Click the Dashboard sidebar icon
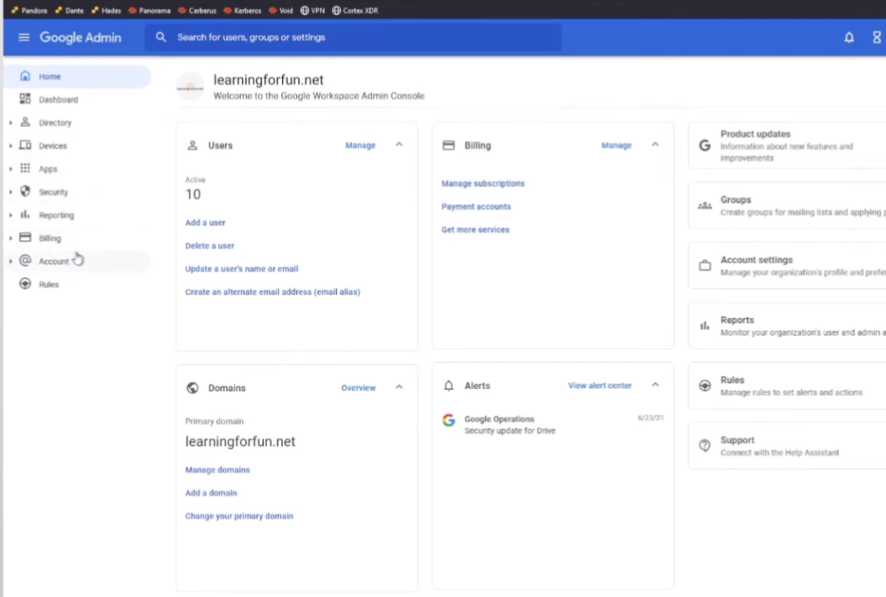This screenshot has height=597, width=886. (25, 99)
